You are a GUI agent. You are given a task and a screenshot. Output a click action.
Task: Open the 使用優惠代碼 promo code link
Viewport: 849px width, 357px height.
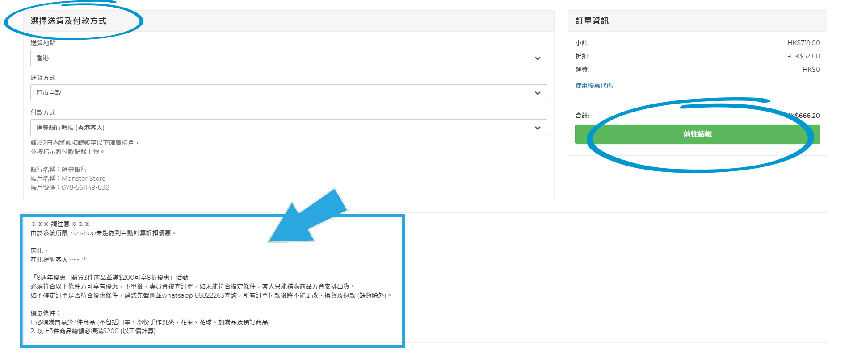click(x=594, y=86)
